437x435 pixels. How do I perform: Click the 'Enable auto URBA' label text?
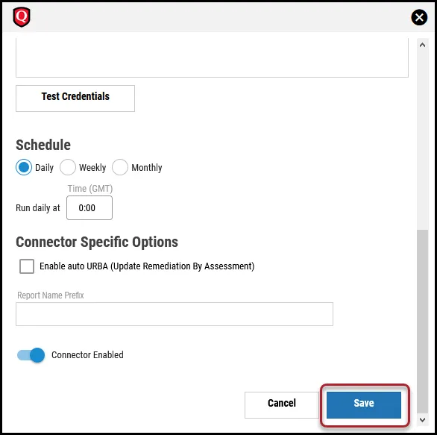click(x=147, y=266)
